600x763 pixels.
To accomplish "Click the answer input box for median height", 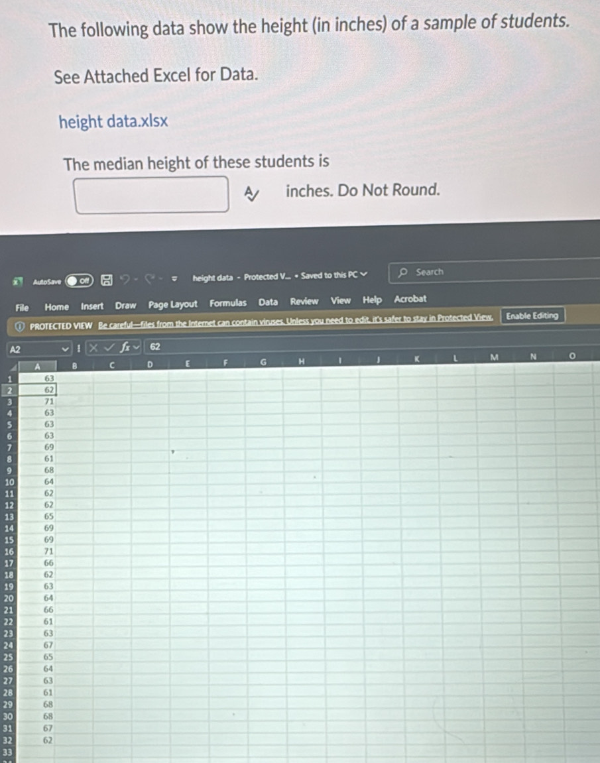I will click(x=150, y=194).
